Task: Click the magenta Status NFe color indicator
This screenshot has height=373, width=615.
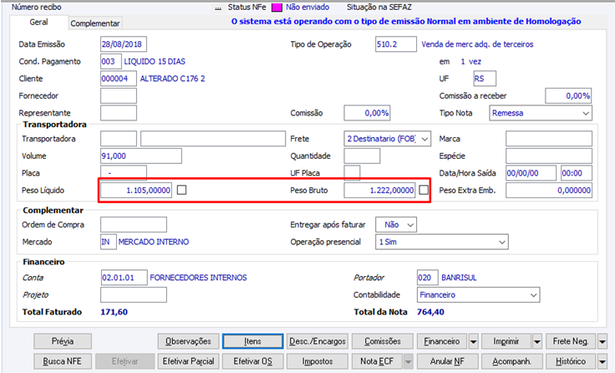Action: 277,8
